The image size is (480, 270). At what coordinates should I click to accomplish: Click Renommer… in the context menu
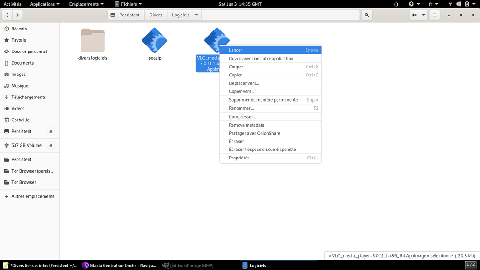click(x=241, y=108)
